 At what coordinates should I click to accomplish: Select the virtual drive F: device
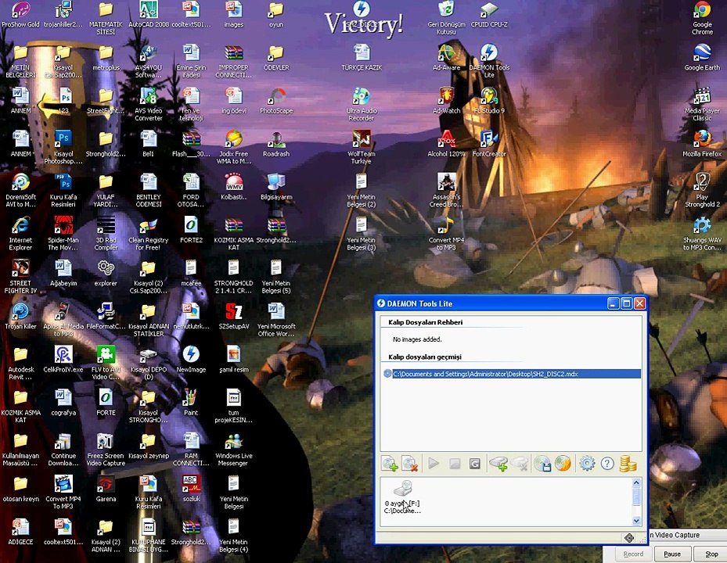pyautogui.click(x=402, y=497)
